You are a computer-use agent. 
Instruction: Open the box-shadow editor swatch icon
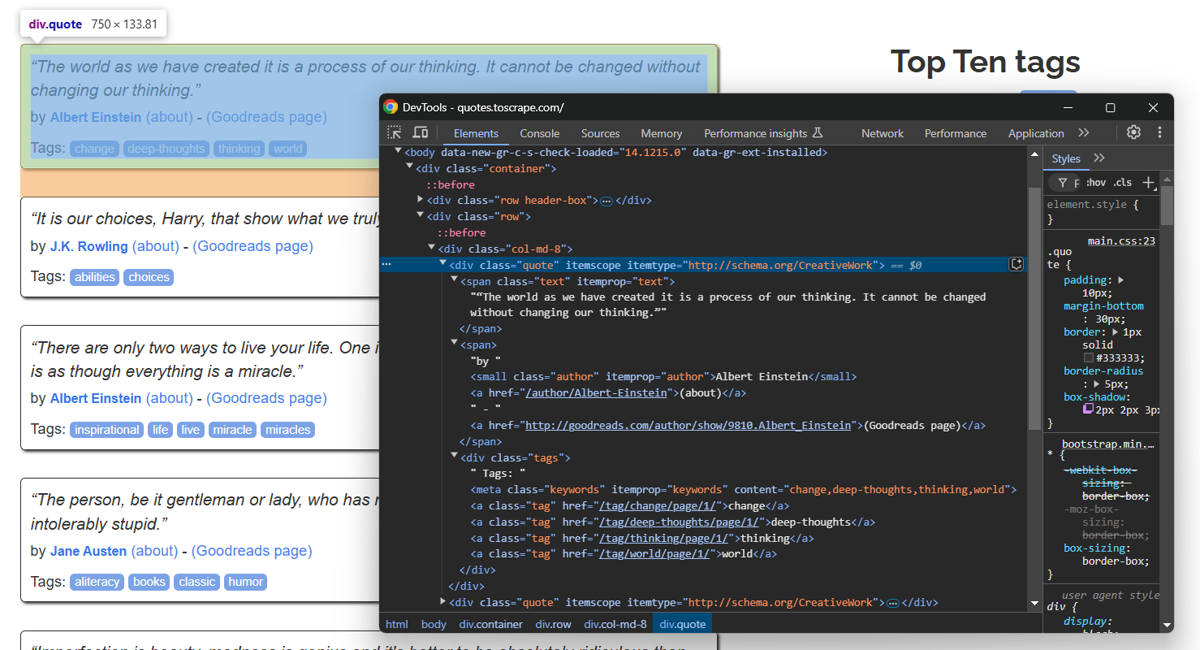click(1089, 409)
